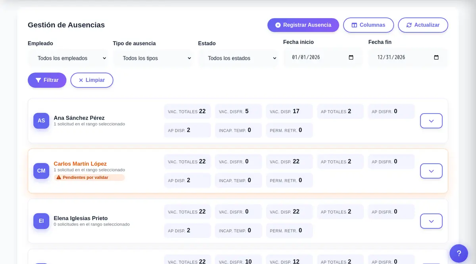Image resolution: width=476 pixels, height=264 pixels.
Task: Open the Tipo de ausencia dropdown
Action: (x=153, y=58)
